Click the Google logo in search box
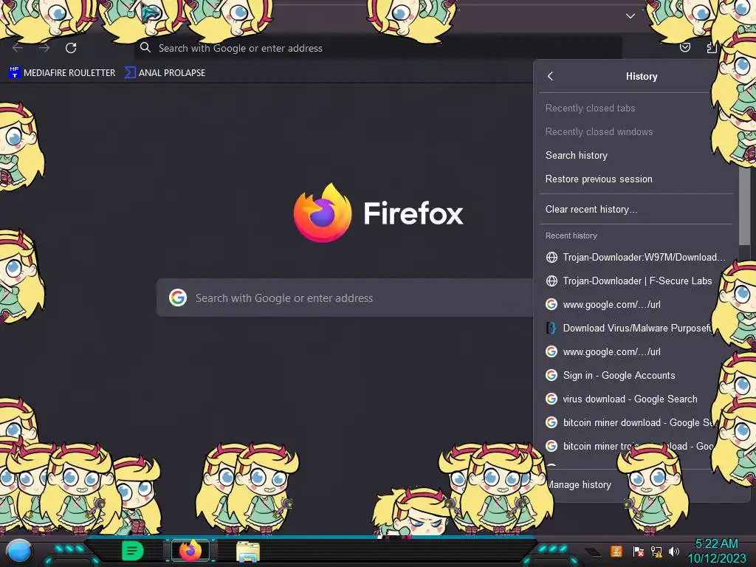This screenshot has height=567, width=756. tap(178, 298)
